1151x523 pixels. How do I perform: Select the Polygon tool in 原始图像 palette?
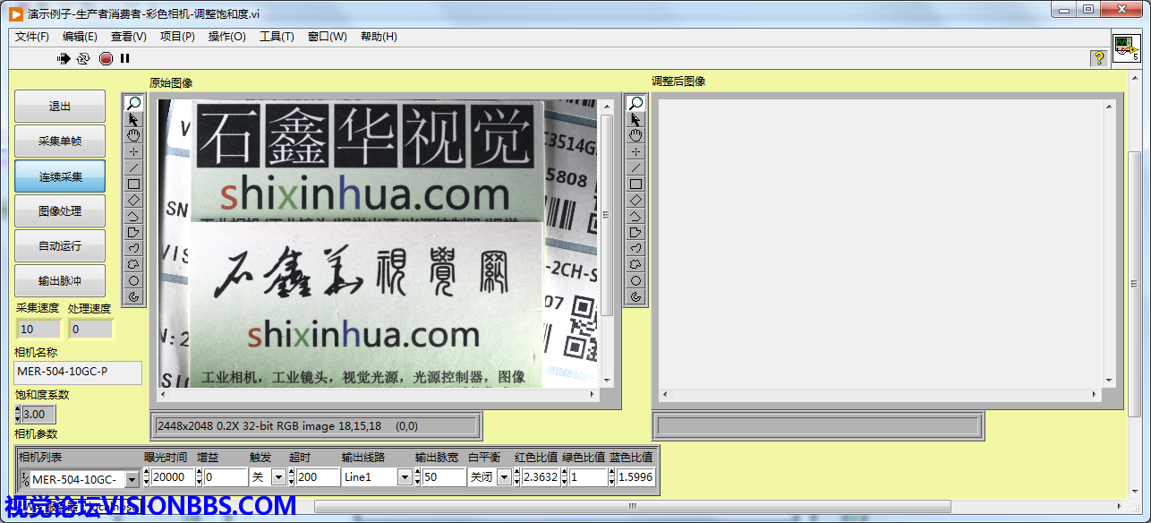click(x=134, y=232)
